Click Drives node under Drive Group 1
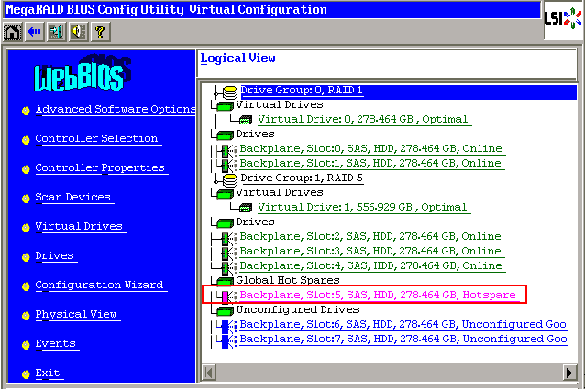585x389 pixels. pyautogui.click(x=255, y=222)
